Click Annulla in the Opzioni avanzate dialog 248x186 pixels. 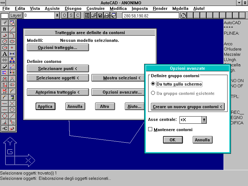203,140
